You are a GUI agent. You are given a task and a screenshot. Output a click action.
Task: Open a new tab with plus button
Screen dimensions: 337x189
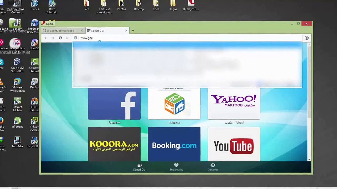(x=133, y=31)
